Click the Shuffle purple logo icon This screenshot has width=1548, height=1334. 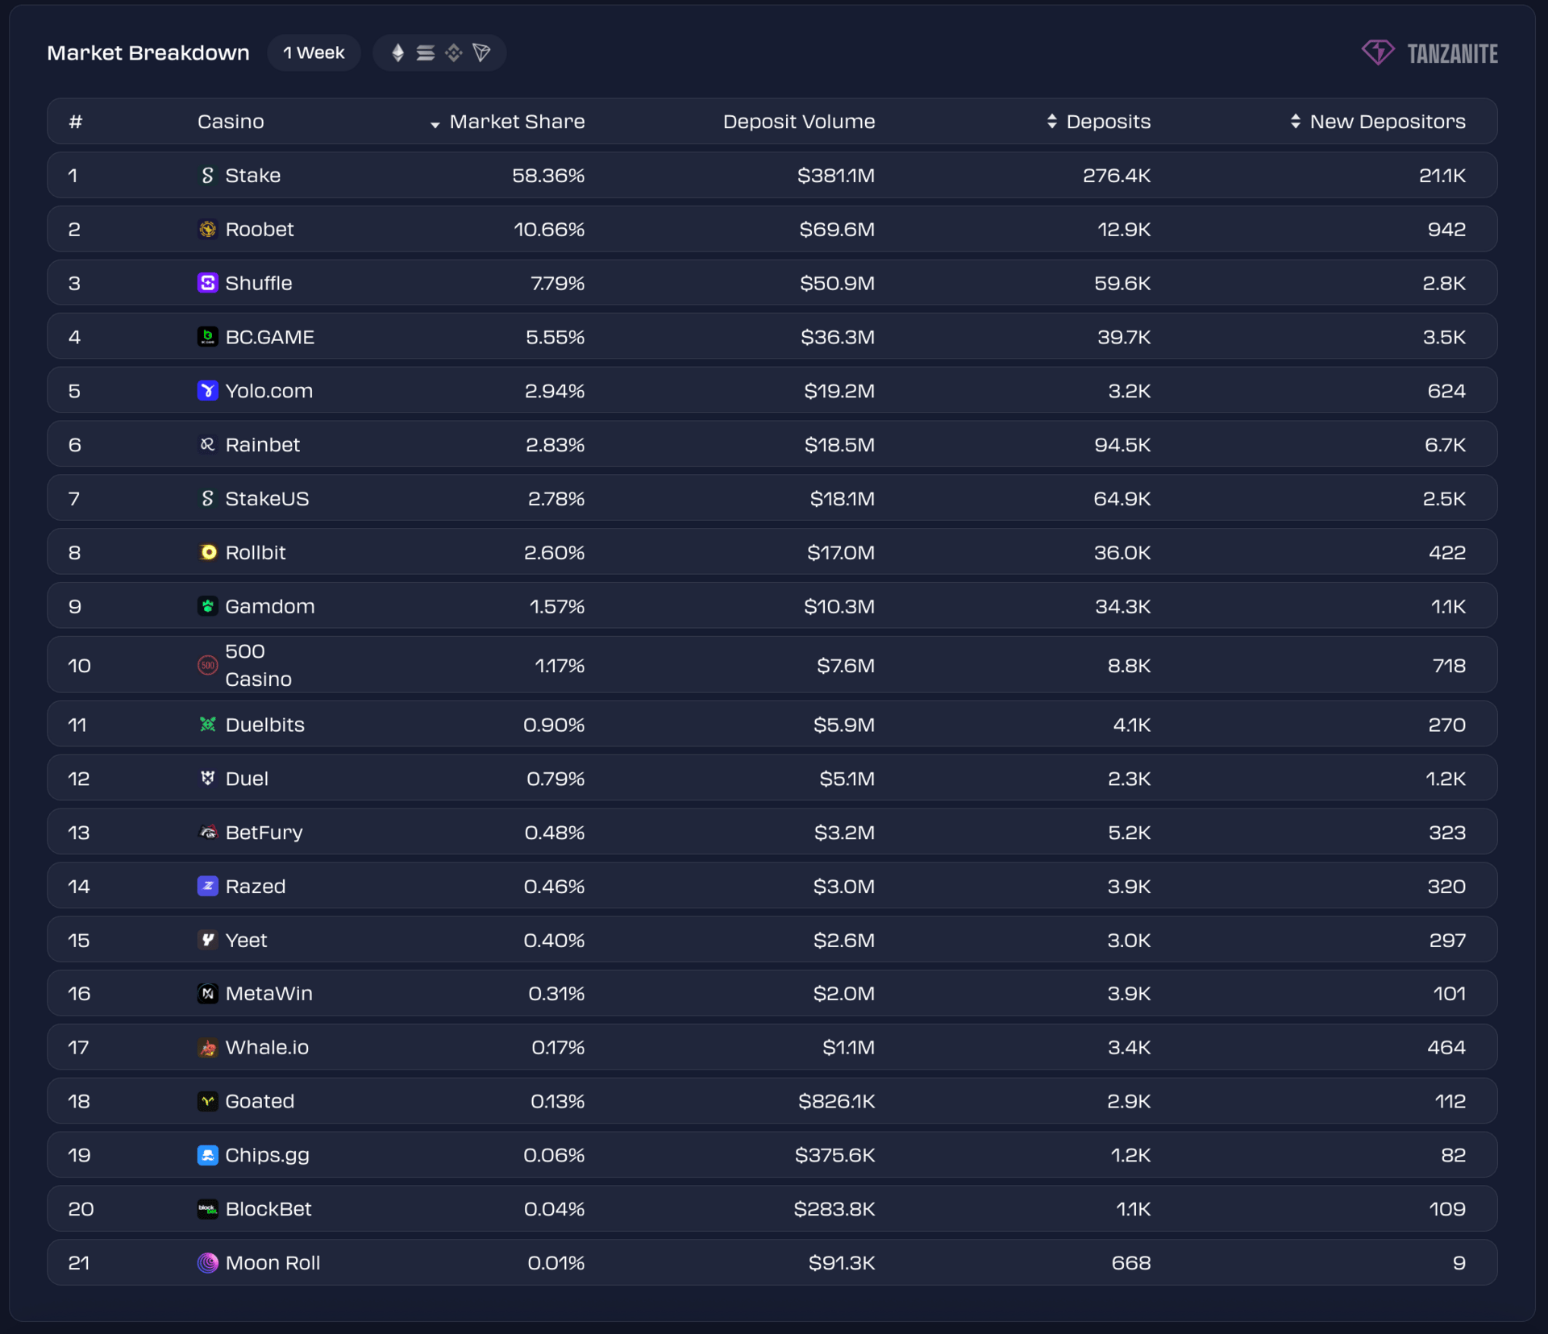(x=207, y=283)
